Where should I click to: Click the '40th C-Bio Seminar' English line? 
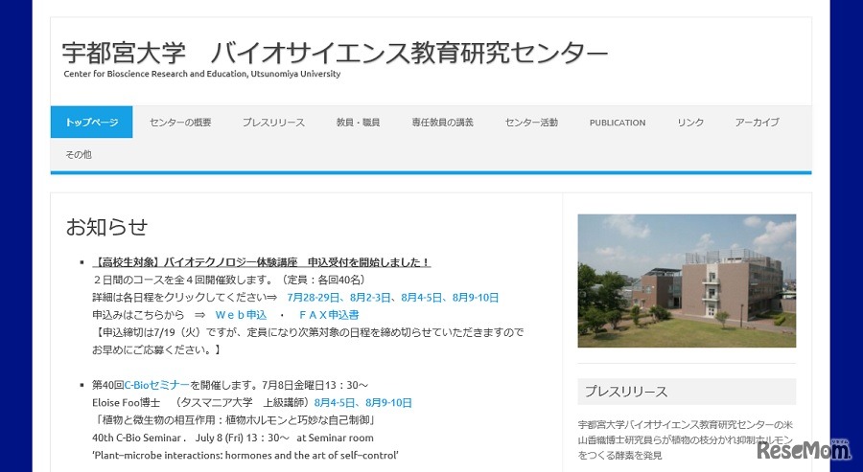233,438
